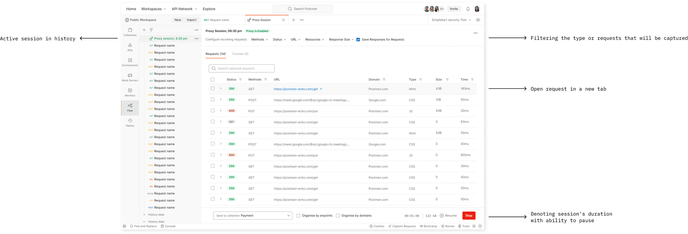Screen dimensions: 688x234
Task: Filter the Status column
Action: (x=241, y=80)
